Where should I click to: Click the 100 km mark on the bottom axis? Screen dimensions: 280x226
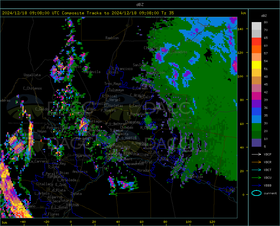click(189, 222)
